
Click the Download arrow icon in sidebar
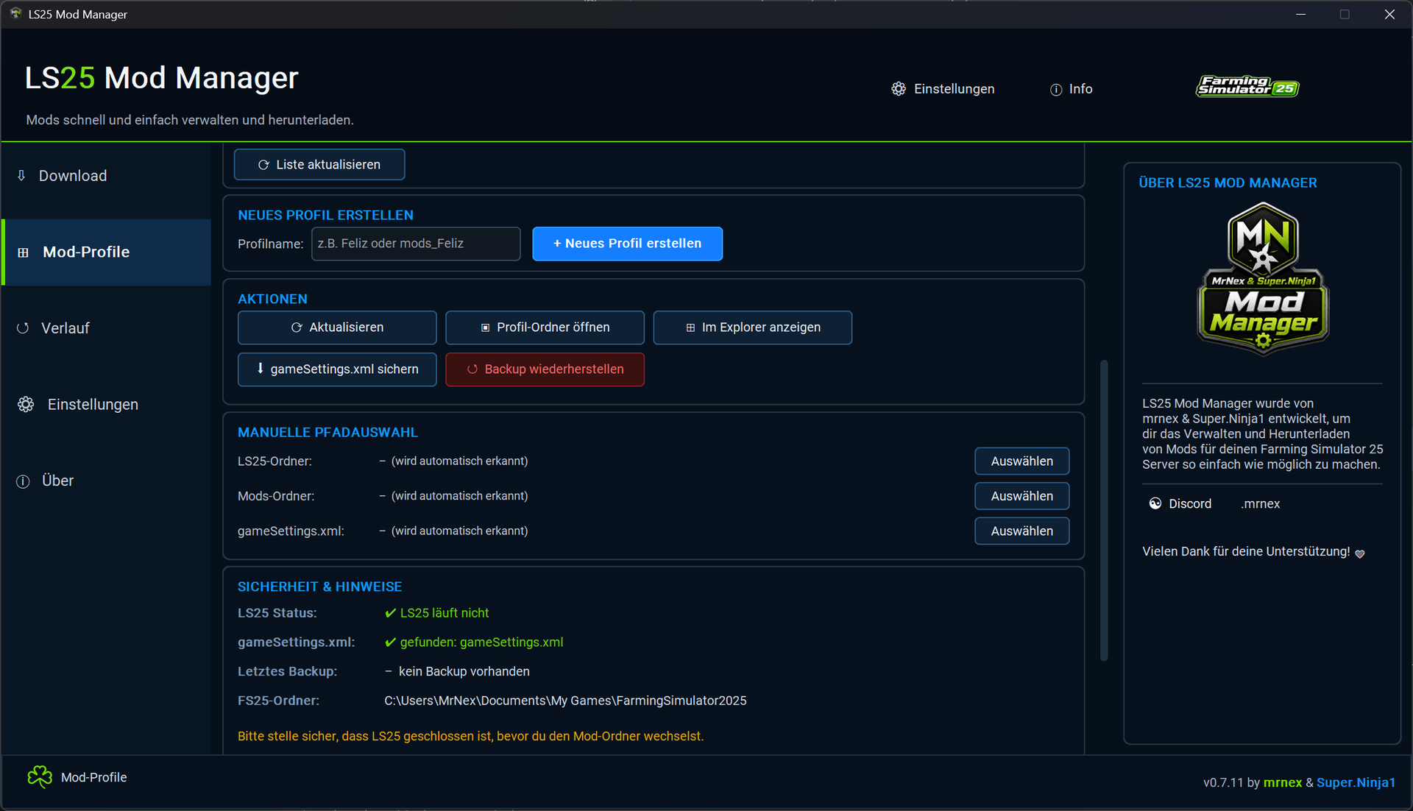[21, 176]
